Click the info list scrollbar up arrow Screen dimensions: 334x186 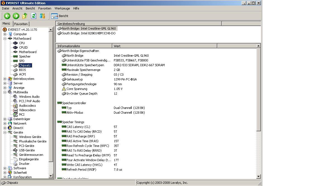[258, 46]
